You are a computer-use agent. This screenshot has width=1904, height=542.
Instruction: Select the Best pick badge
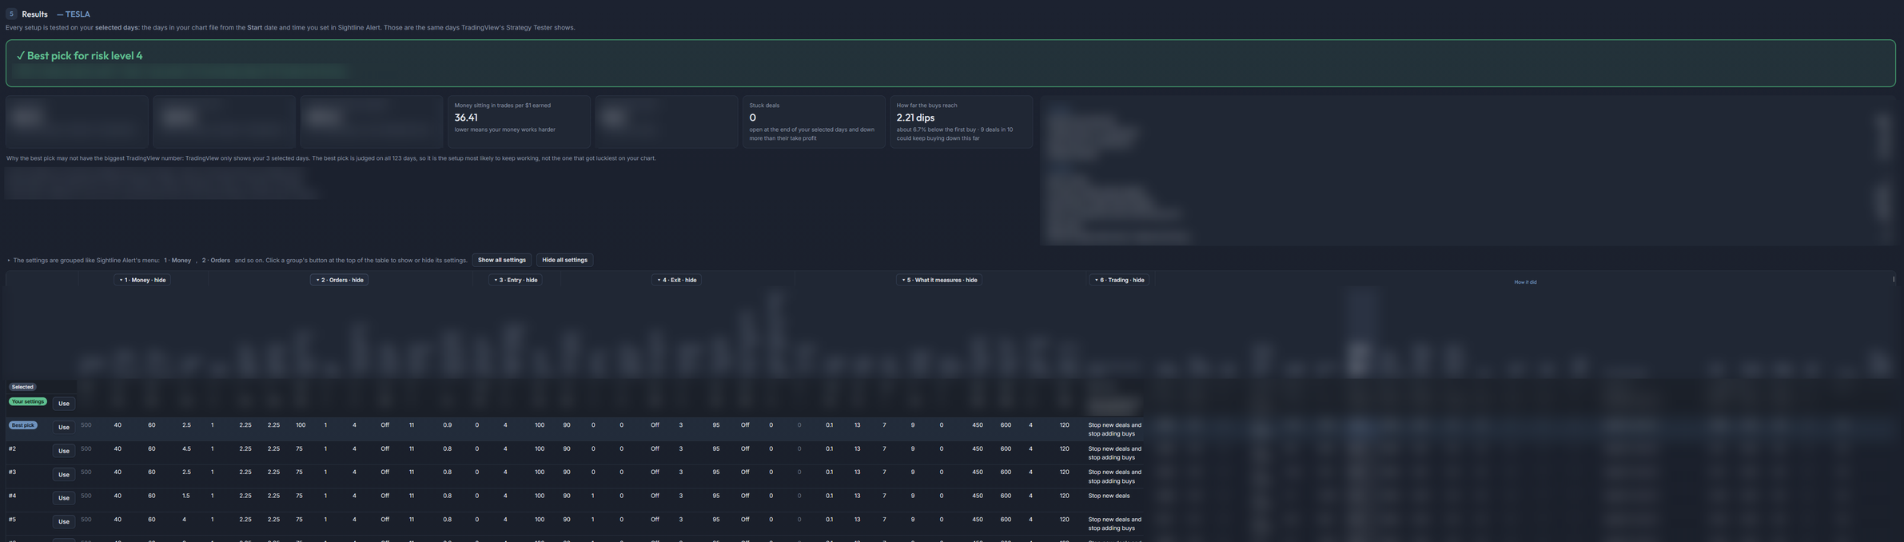pos(23,425)
